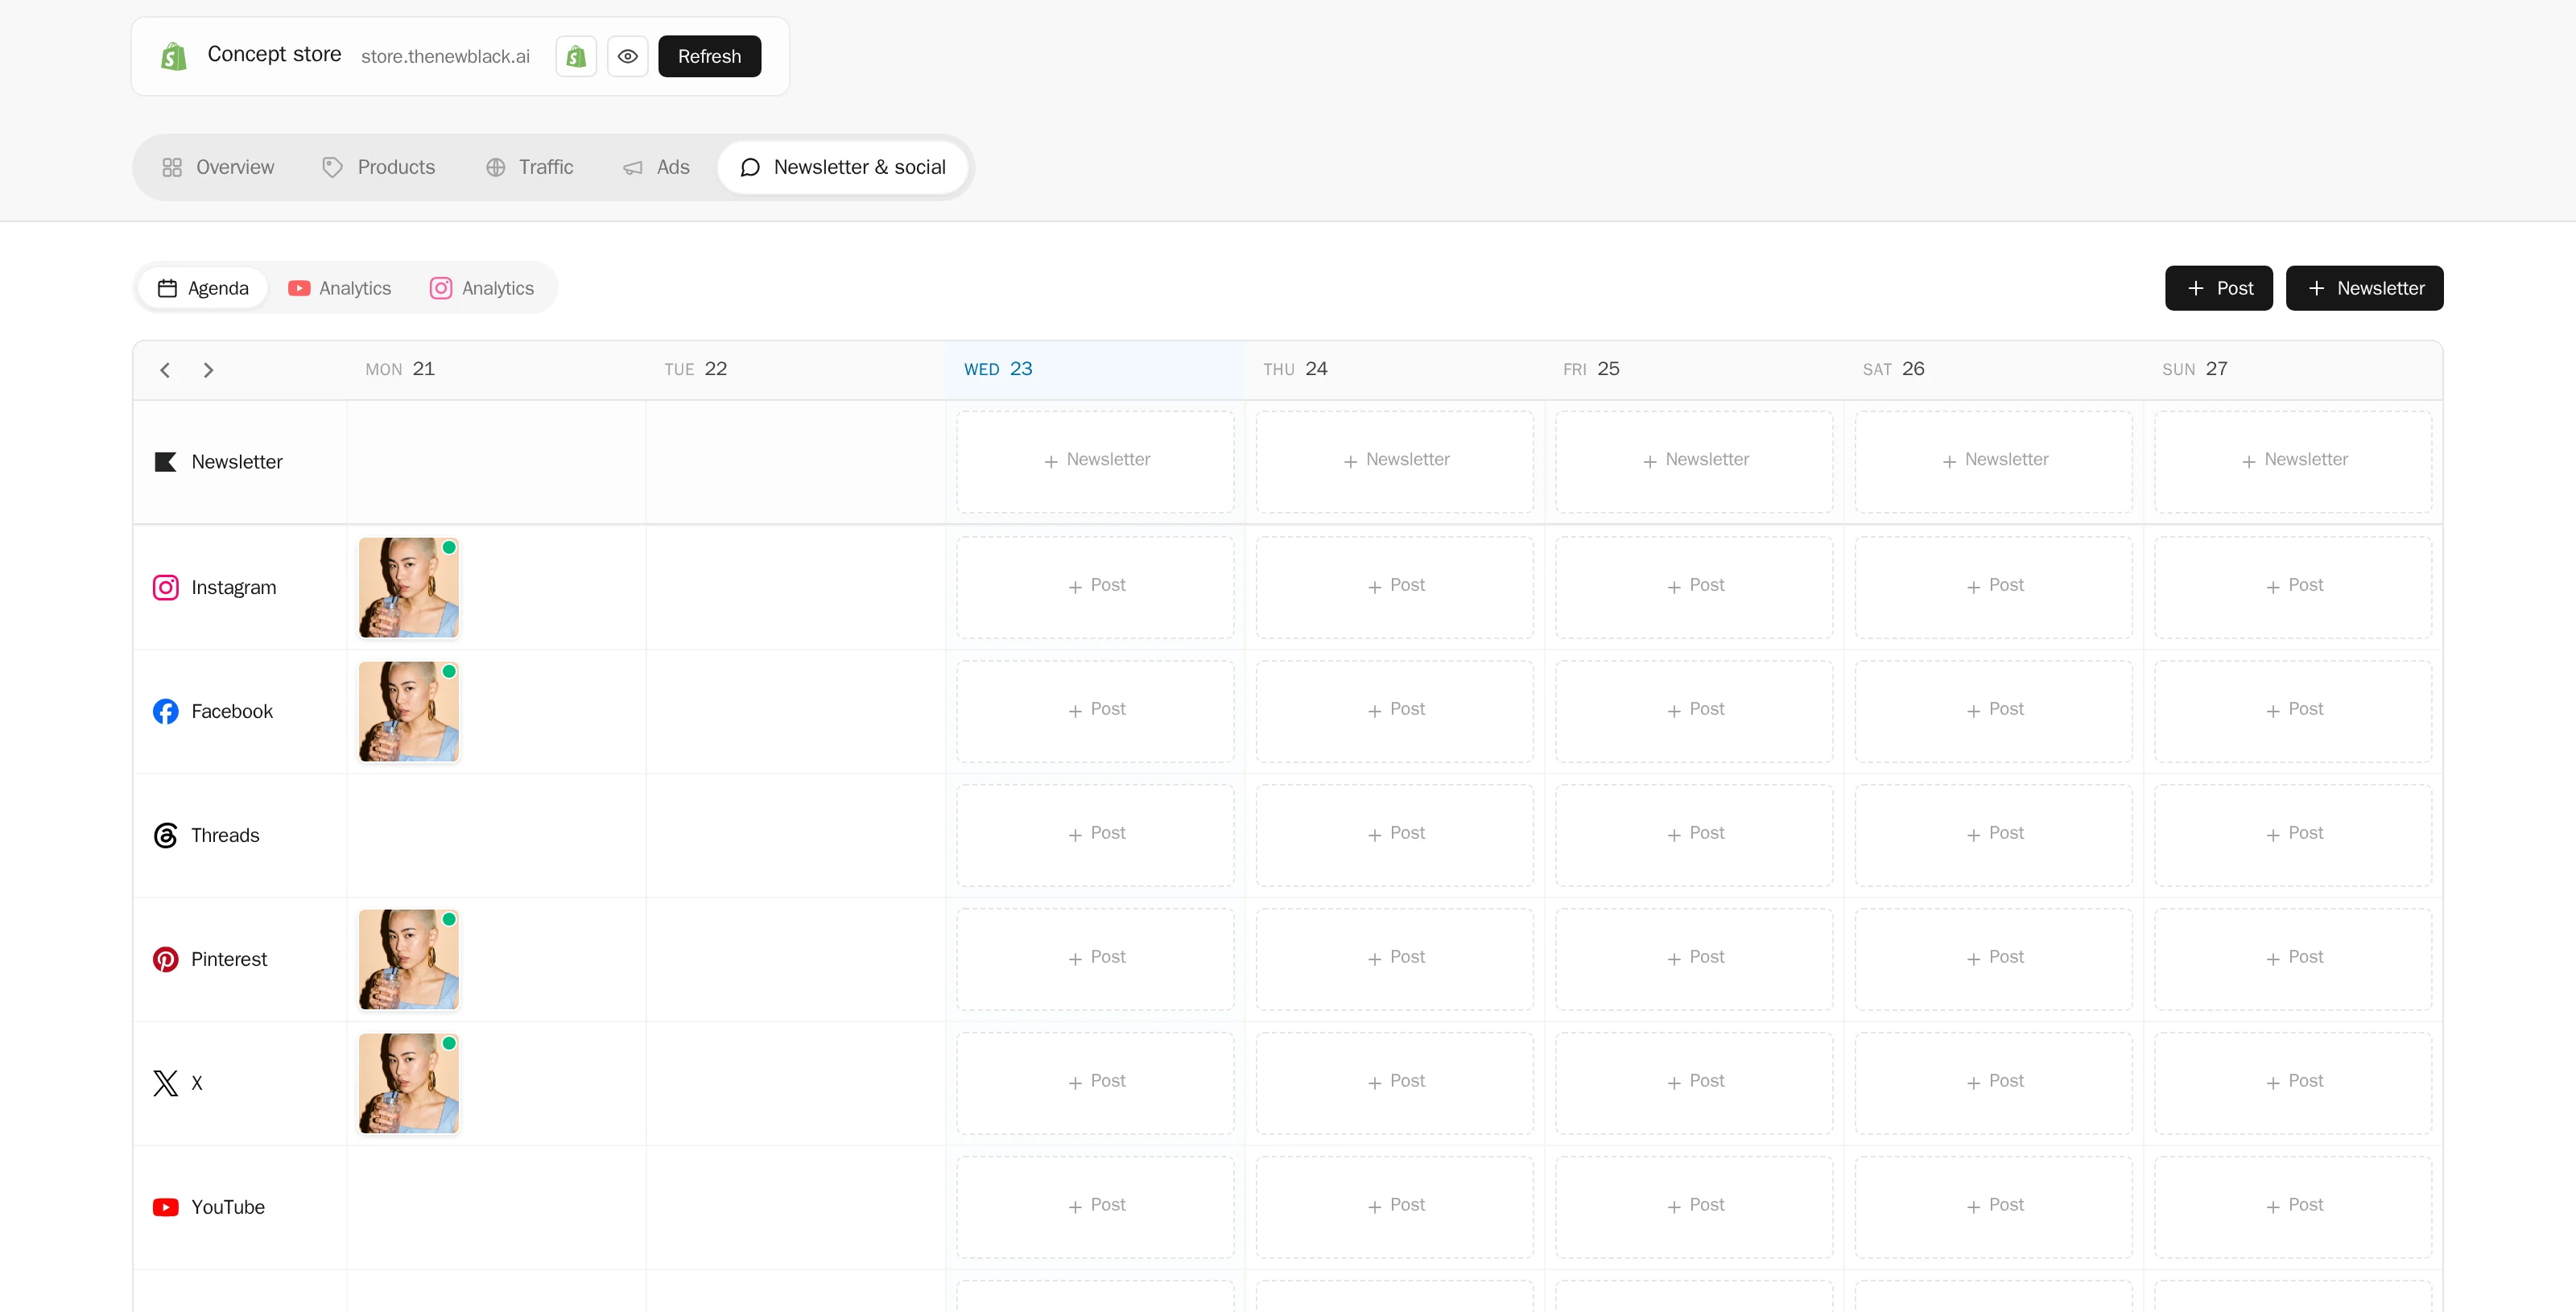Open Monday's Pinterest post thumbnail

409,959
